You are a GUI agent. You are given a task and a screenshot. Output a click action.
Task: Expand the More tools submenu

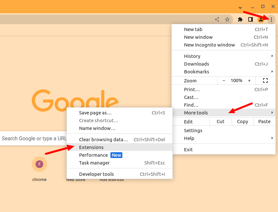click(223, 113)
